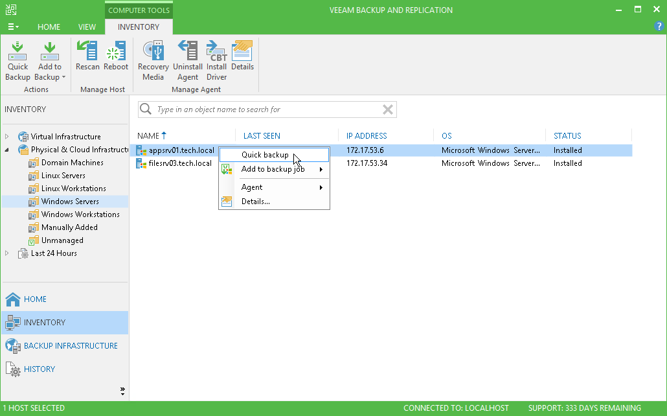Clear the search field with X
Screen dimensions: 667x416
coord(387,110)
